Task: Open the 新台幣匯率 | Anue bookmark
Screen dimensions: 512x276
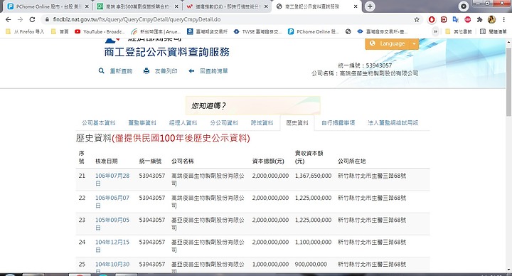Action: pyautogui.click(x=156, y=32)
